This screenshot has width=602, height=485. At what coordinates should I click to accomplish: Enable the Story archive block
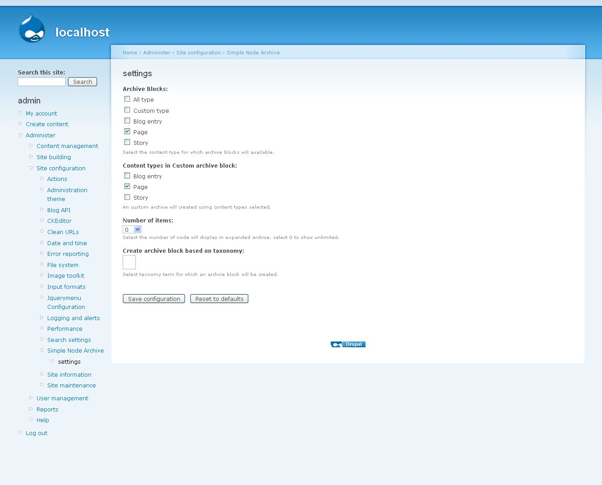tap(127, 142)
